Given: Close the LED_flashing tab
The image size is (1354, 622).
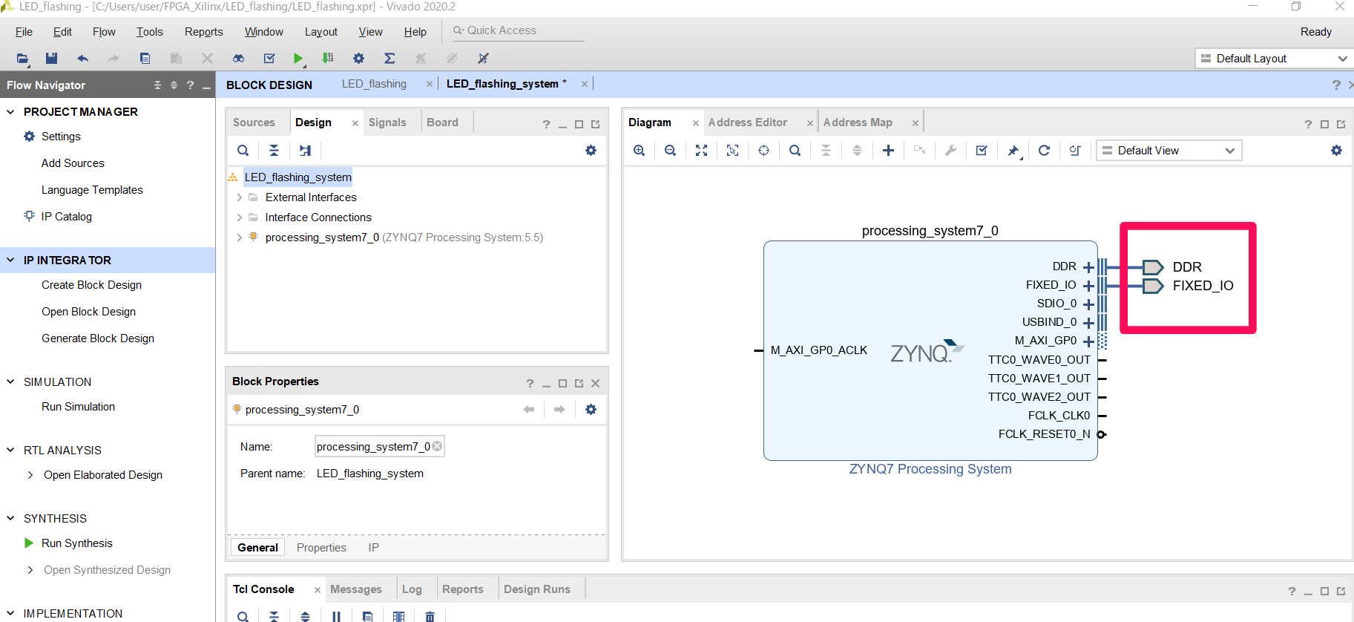Looking at the screenshot, I should [430, 84].
